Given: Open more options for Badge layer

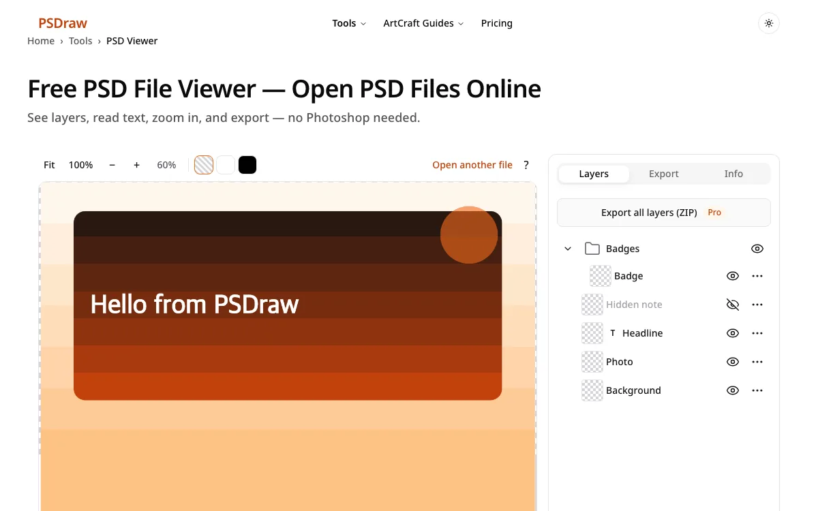Looking at the screenshot, I should pyautogui.click(x=757, y=276).
